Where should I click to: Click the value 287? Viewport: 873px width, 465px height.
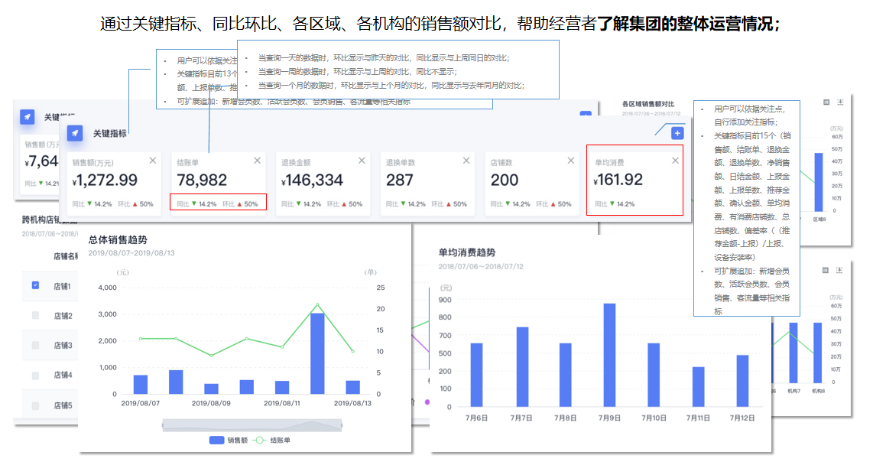(399, 180)
